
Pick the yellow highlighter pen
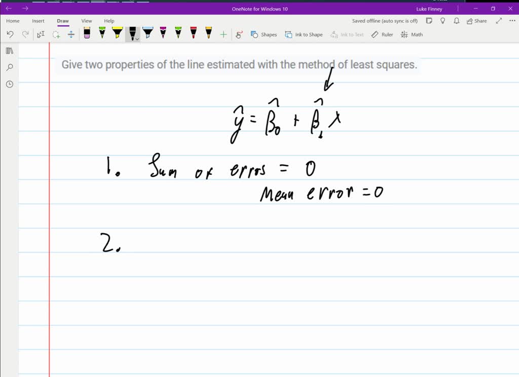pyautogui.click(x=117, y=34)
